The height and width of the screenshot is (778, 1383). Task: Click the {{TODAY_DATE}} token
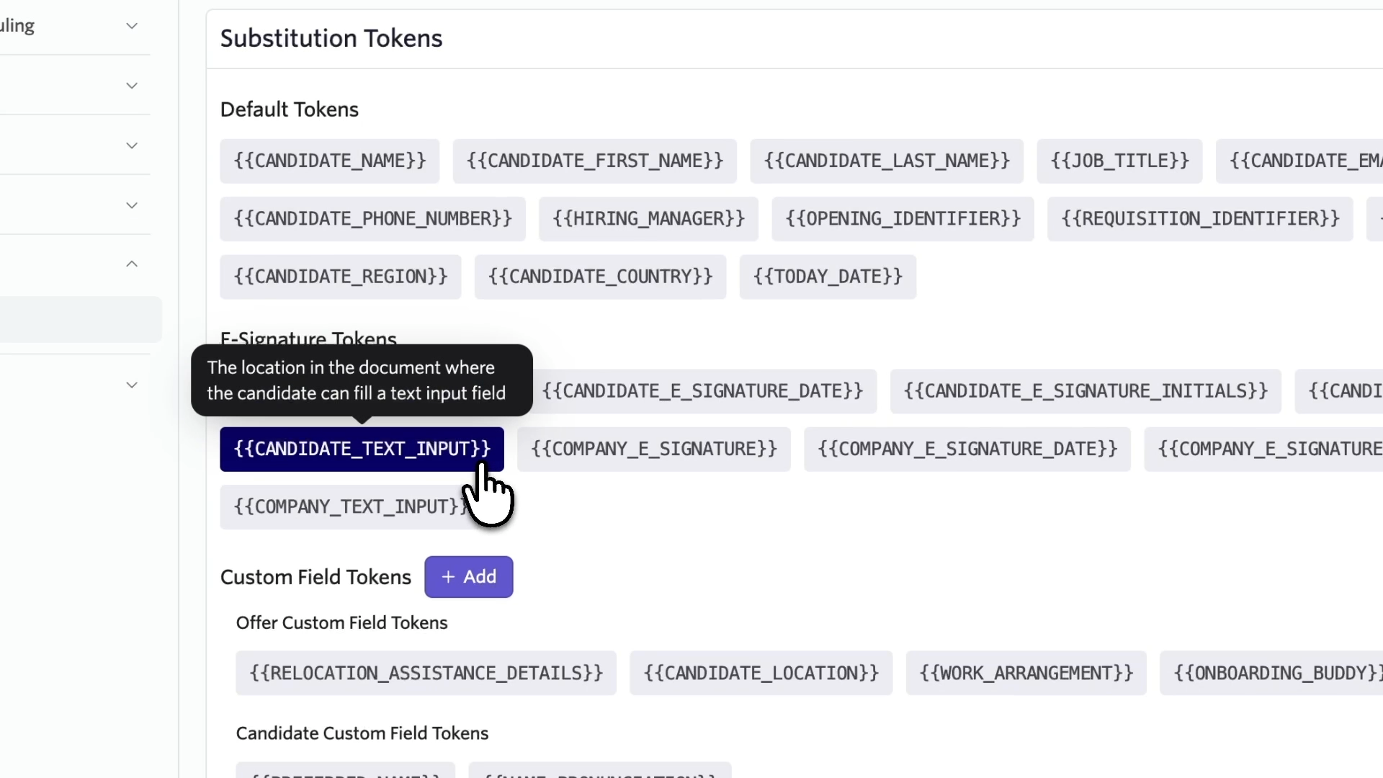click(x=828, y=277)
